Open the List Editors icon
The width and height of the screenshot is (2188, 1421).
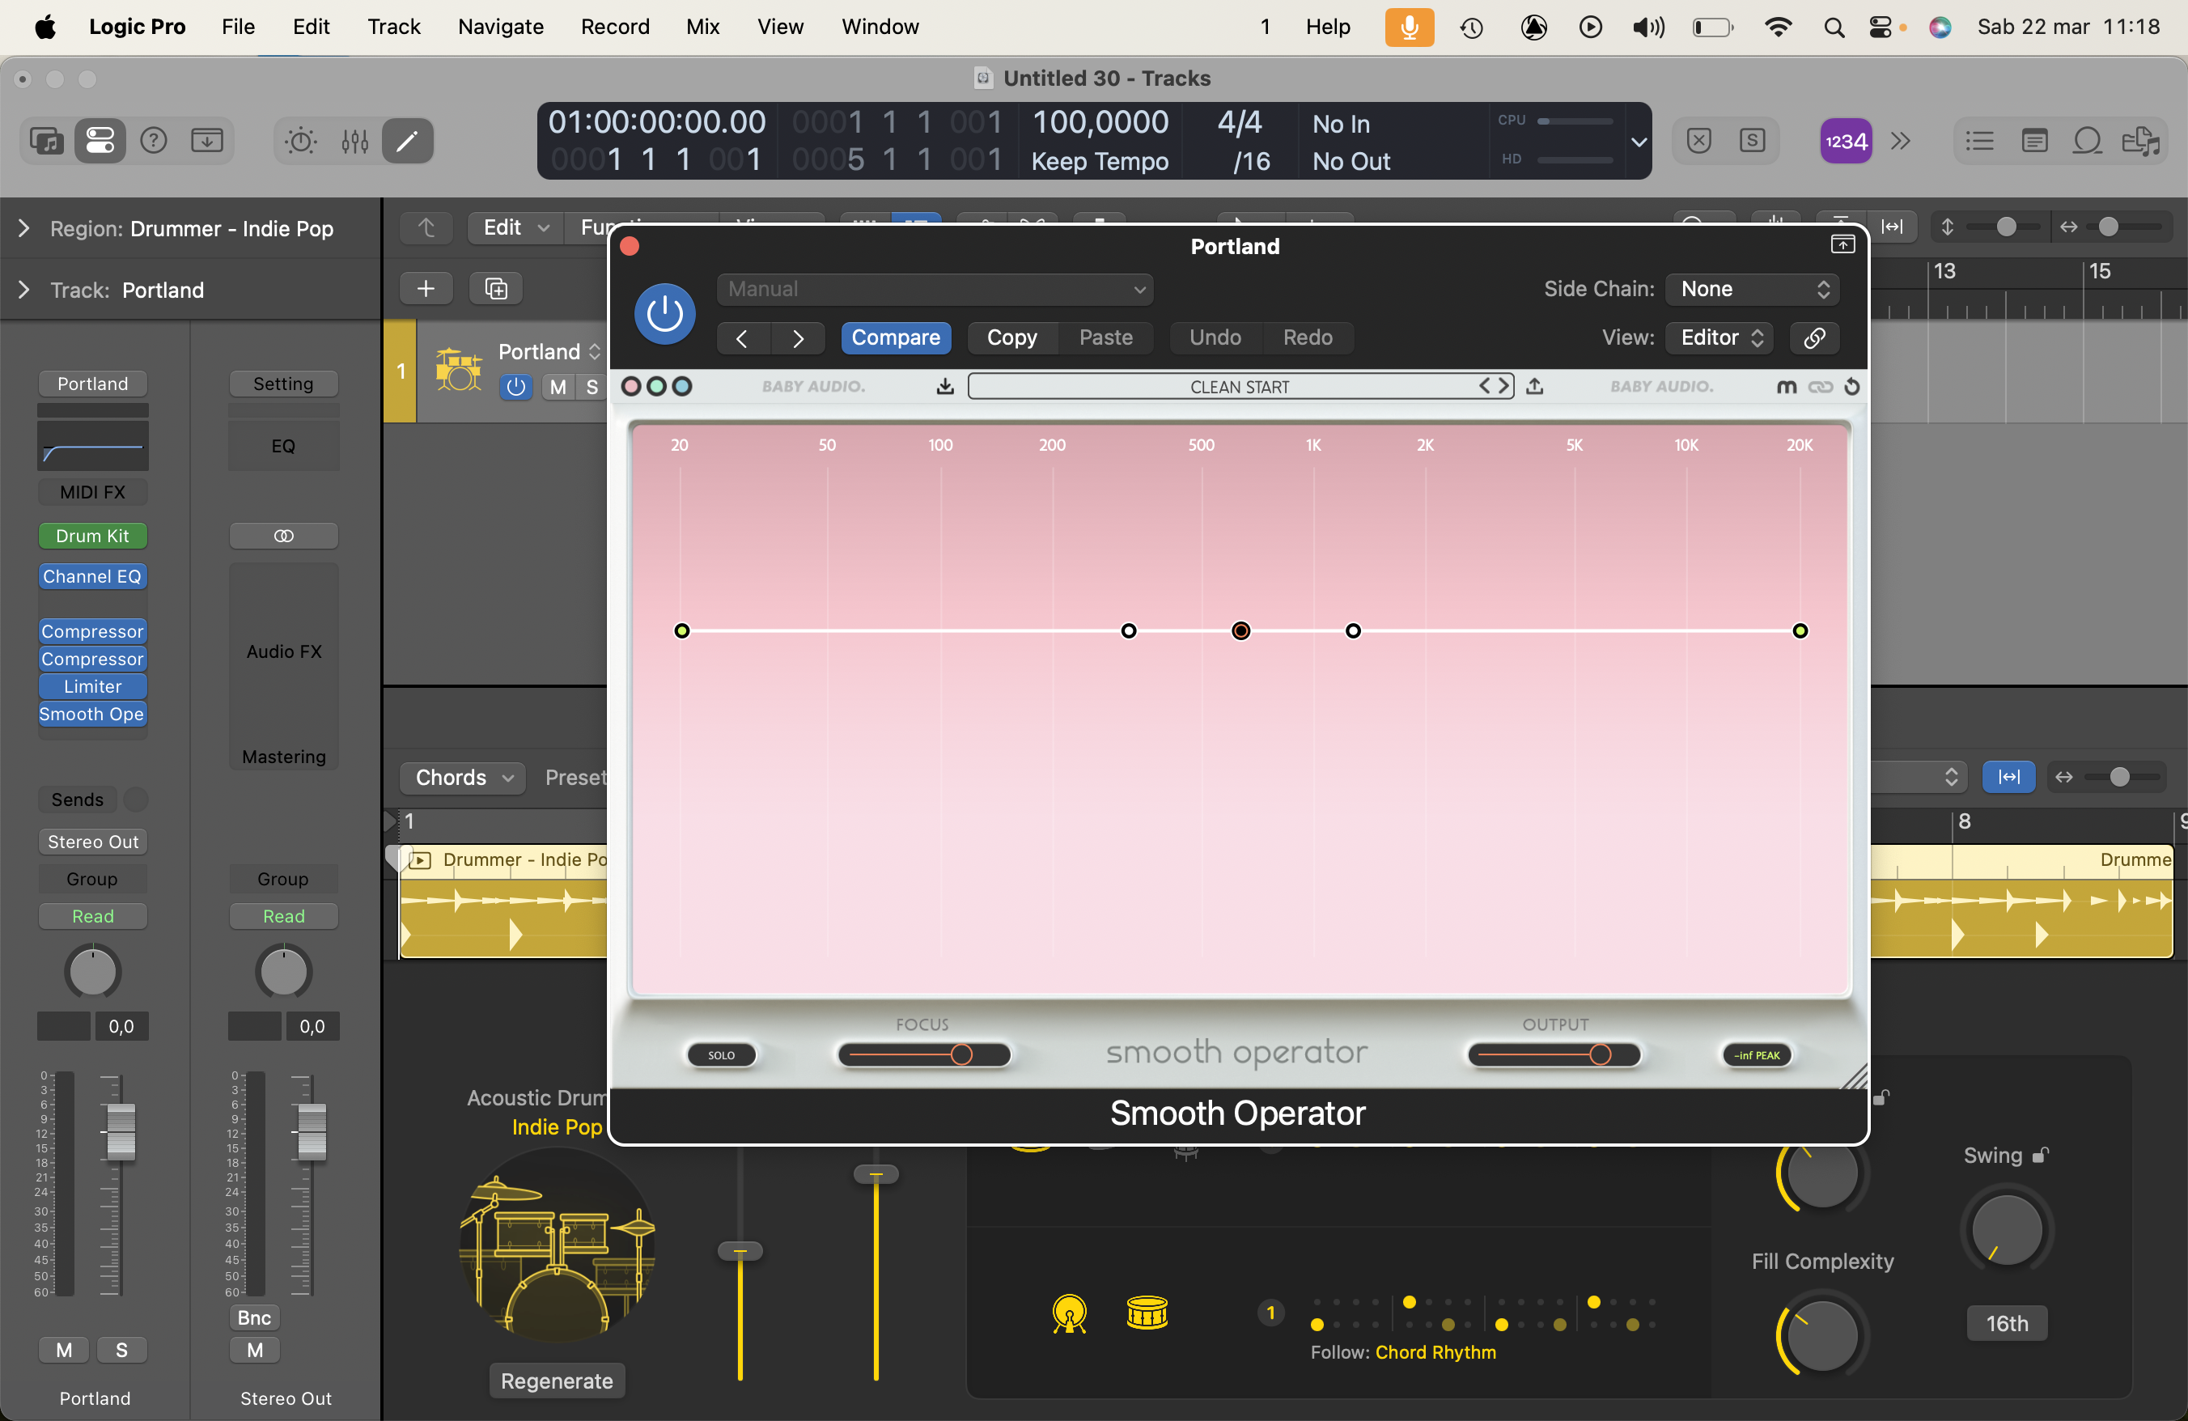click(x=1979, y=141)
